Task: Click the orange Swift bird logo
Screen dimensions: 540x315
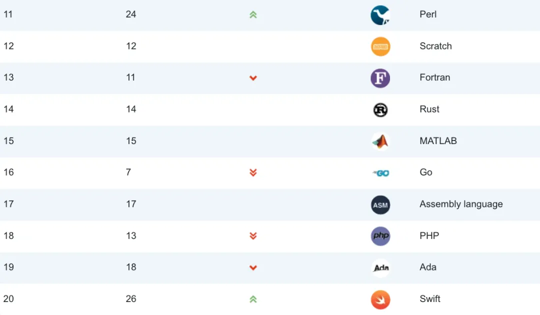Action: tap(380, 299)
